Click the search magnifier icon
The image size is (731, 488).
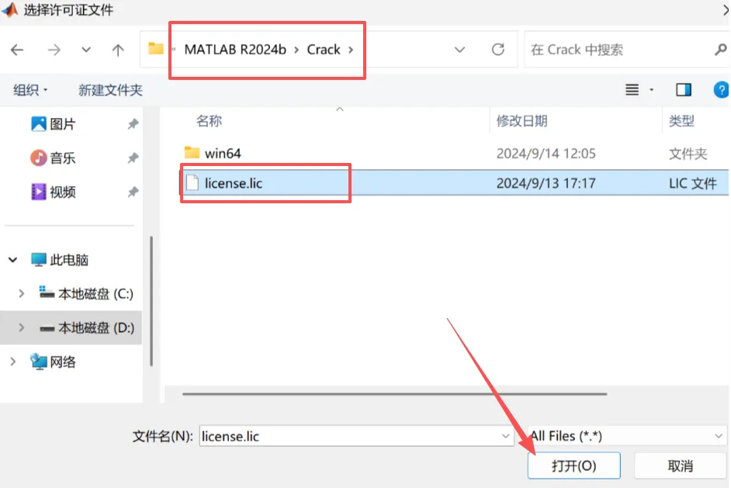(720, 50)
